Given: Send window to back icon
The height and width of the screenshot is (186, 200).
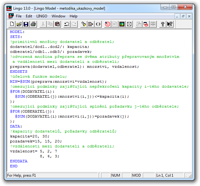Looking at the screenshot, I should pyautogui.click(x=139, y=24).
